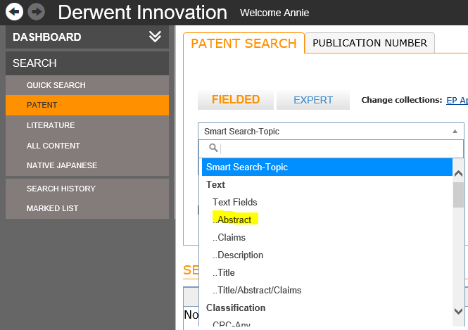Click the dropdown list scroll-down arrow
Image resolution: width=468 pixels, height=330 pixels.
click(x=458, y=311)
